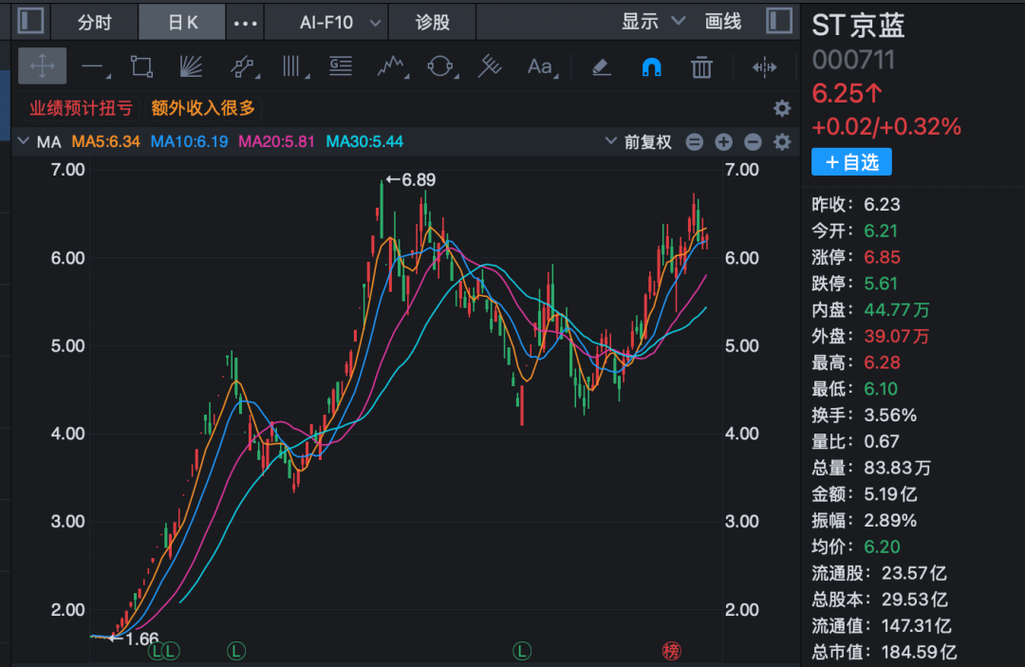Toggle the left sidebar panel icon
Screen dimensions: 1025x667
(30, 21)
